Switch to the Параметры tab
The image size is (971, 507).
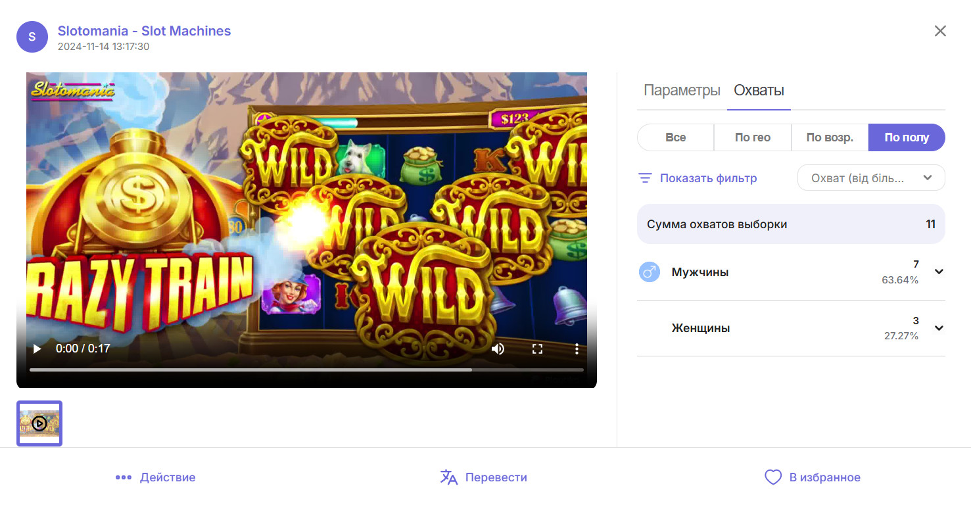pos(682,91)
